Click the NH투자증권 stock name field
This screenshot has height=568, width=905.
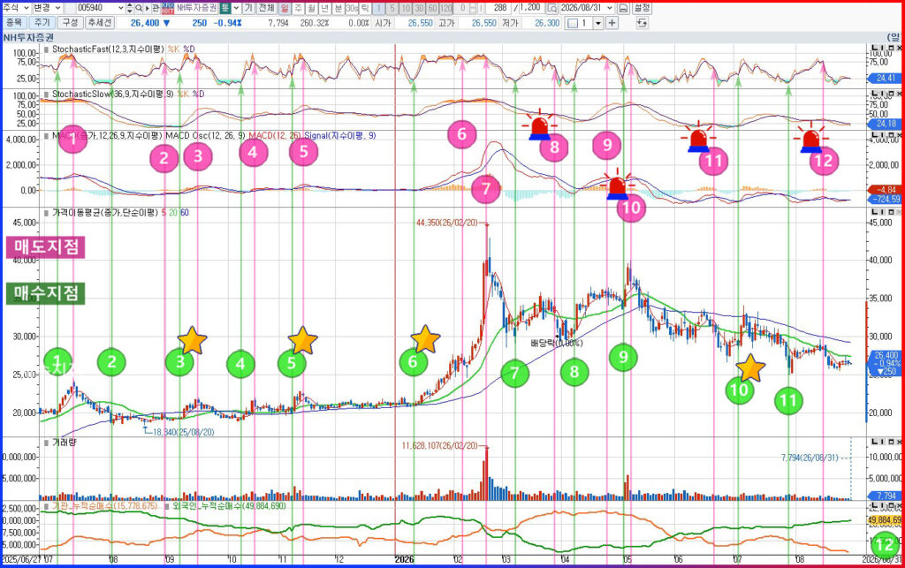pyautogui.click(x=196, y=8)
